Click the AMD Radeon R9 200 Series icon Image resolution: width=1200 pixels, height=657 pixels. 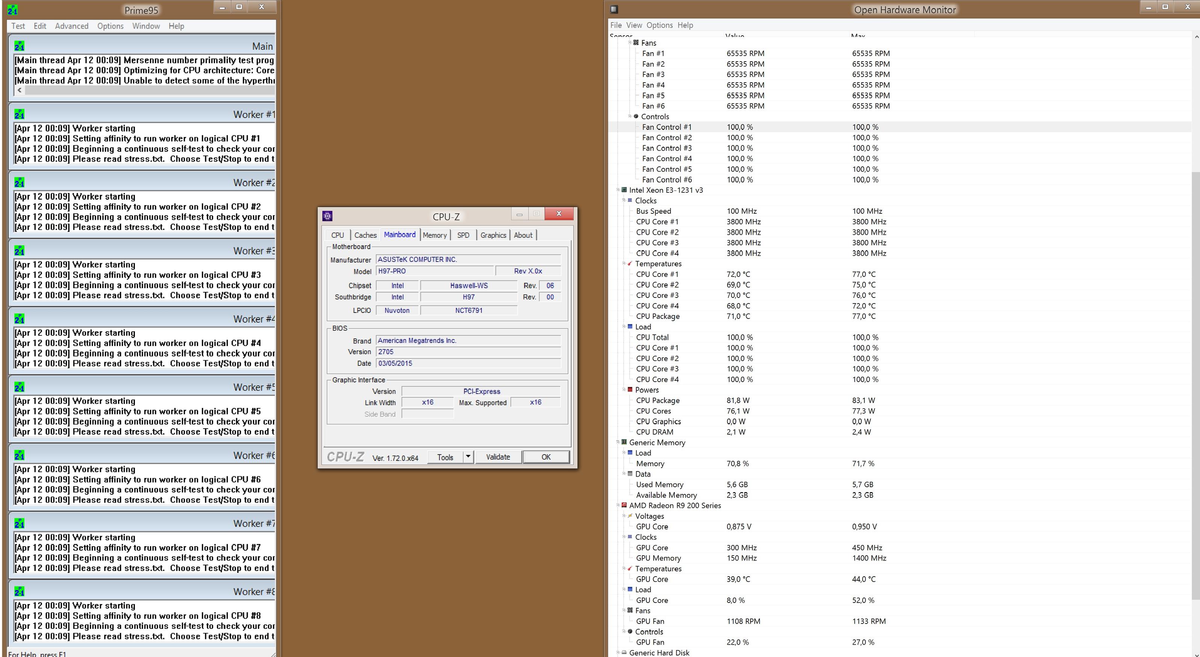click(x=624, y=505)
